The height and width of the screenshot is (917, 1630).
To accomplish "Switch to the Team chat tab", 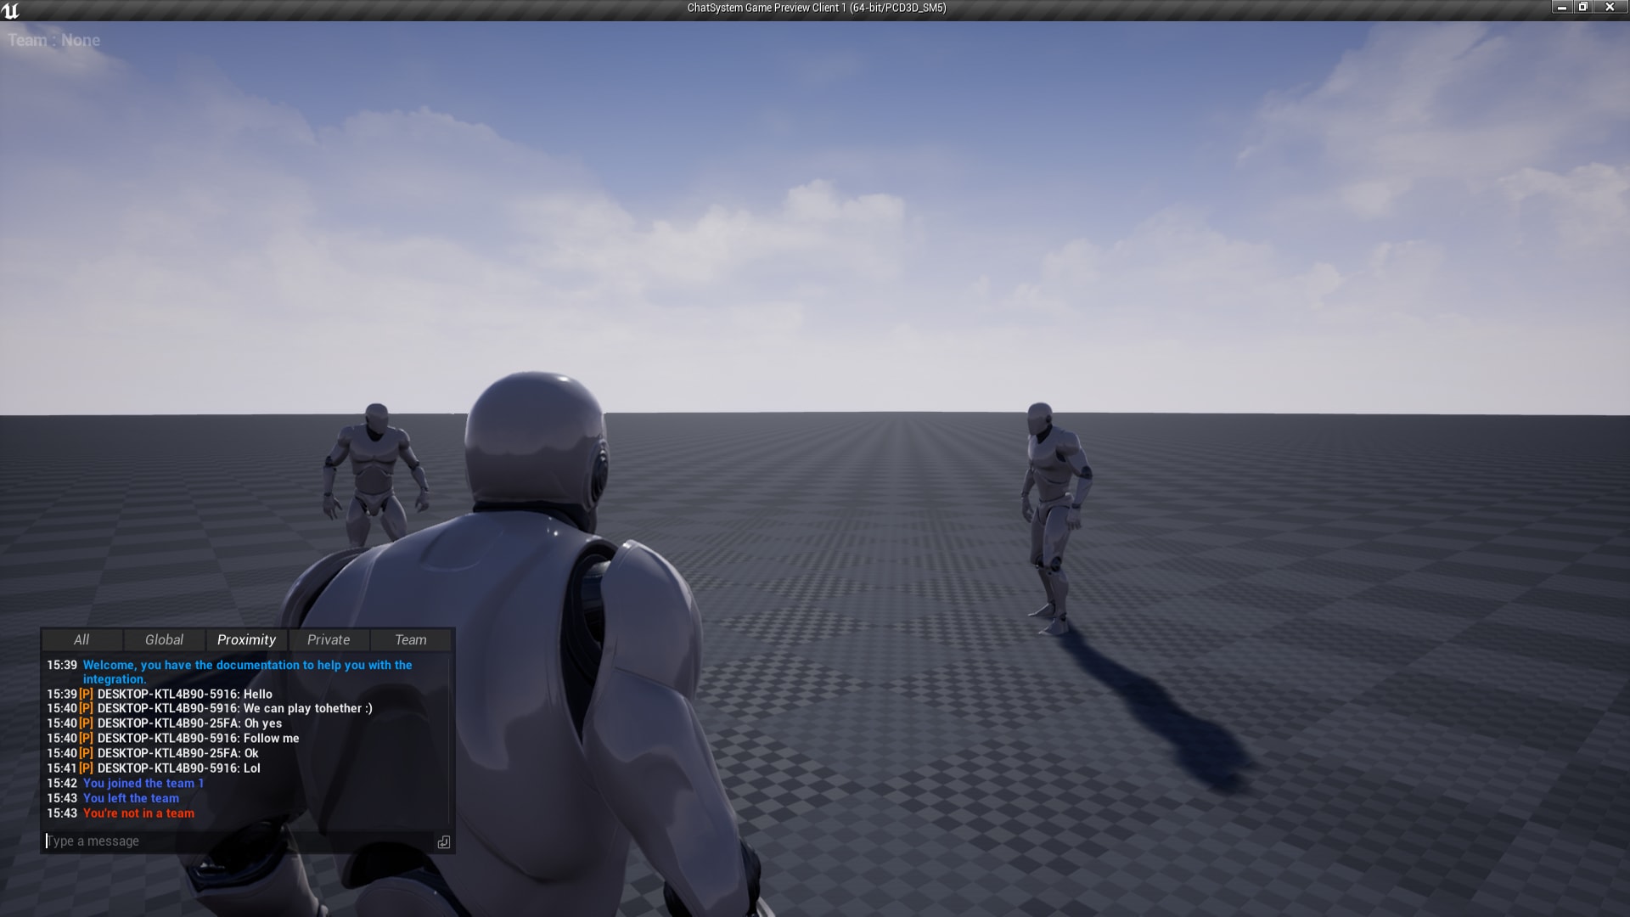I will 411,639.
